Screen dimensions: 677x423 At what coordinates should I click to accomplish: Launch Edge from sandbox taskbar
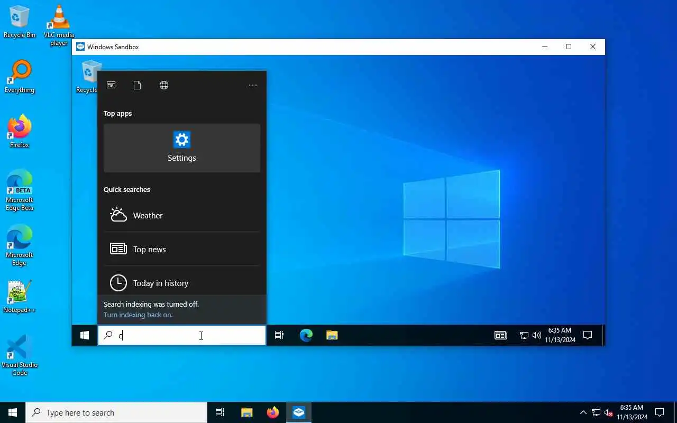point(306,335)
